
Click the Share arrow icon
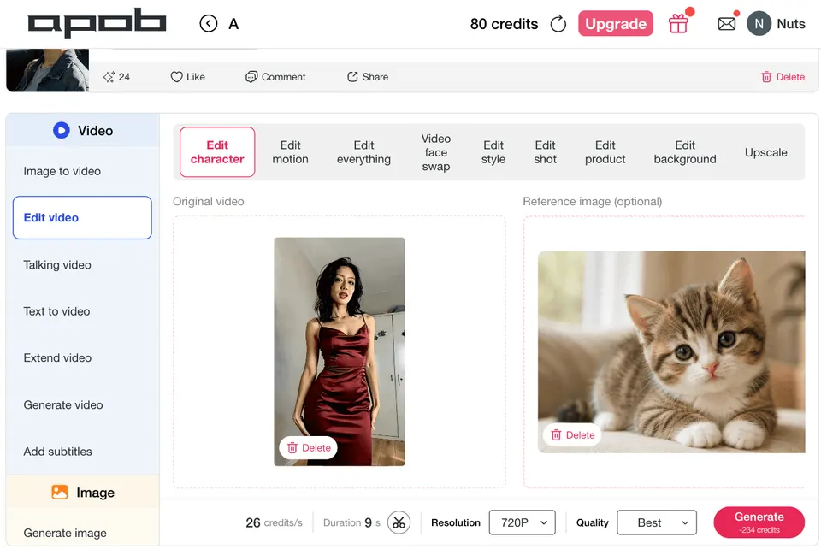coord(352,77)
